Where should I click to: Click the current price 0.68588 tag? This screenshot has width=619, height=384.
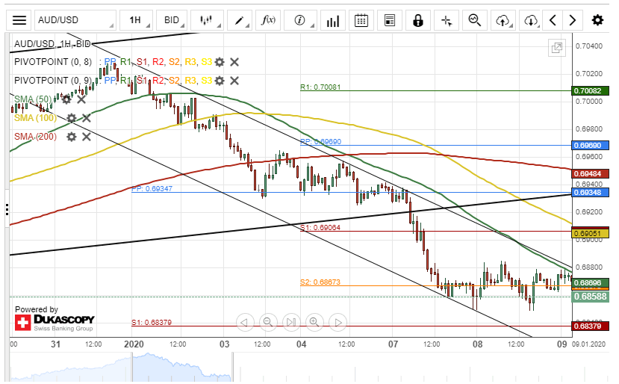[590, 297]
